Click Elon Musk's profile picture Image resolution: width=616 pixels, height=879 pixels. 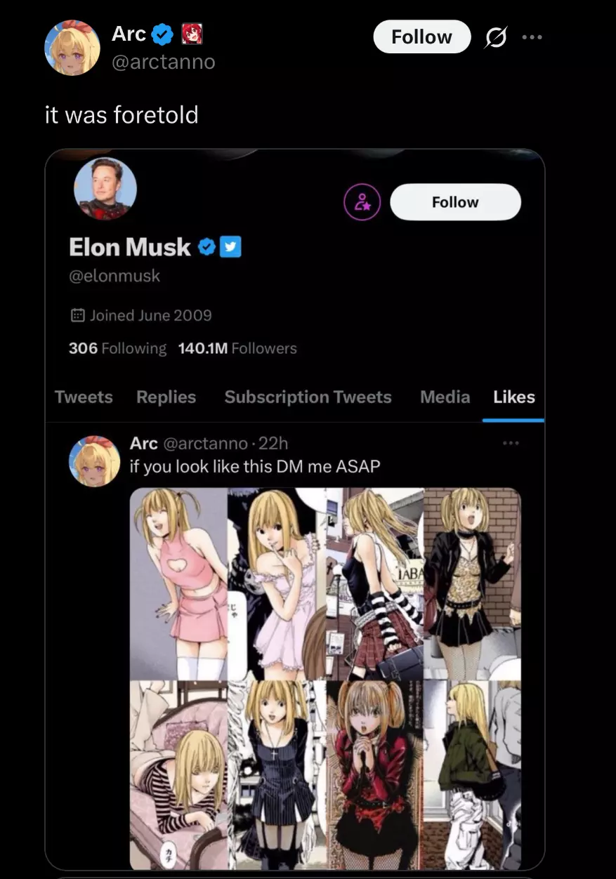click(x=105, y=189)
